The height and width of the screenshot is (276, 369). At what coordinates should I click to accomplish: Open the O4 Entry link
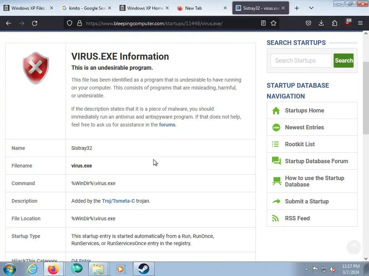tap(81, 260)
